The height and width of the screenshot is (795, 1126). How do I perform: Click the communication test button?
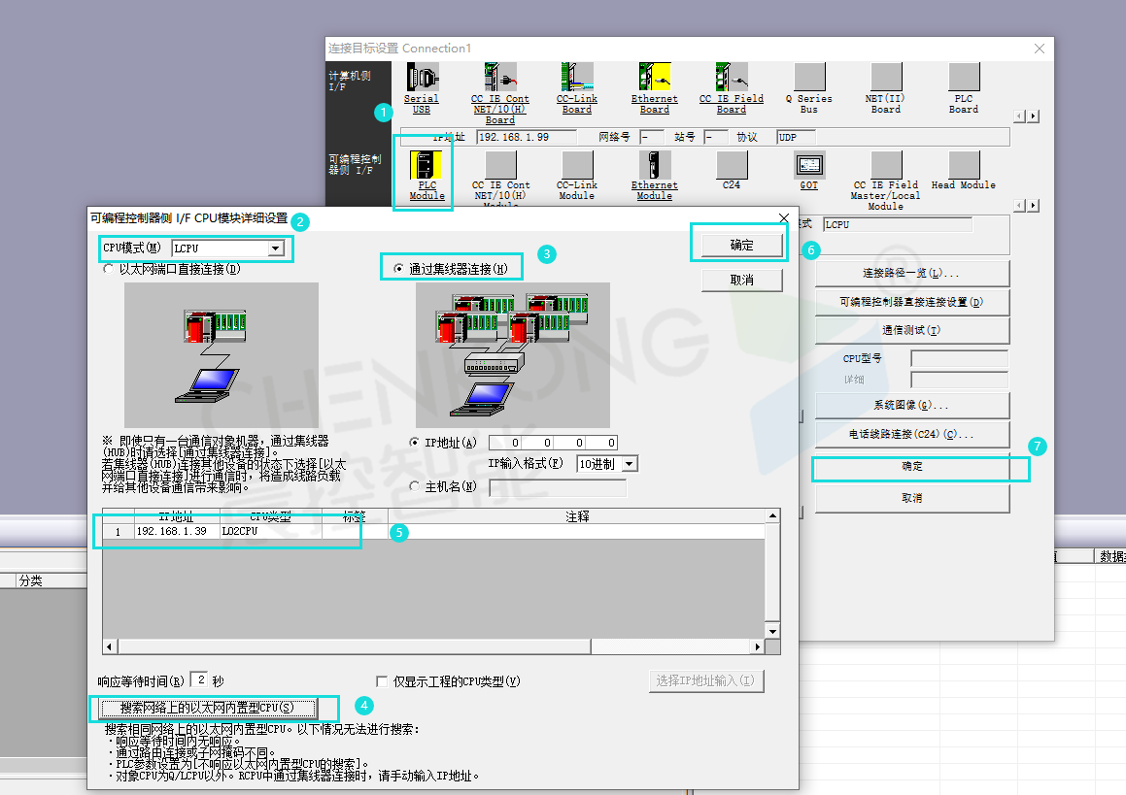pos(911,330)
